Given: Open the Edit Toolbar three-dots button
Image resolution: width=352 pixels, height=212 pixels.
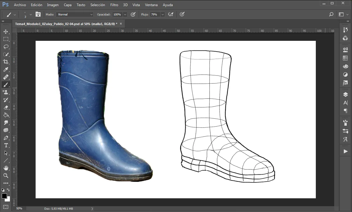Looking at the screenshot, I should 6,183.
